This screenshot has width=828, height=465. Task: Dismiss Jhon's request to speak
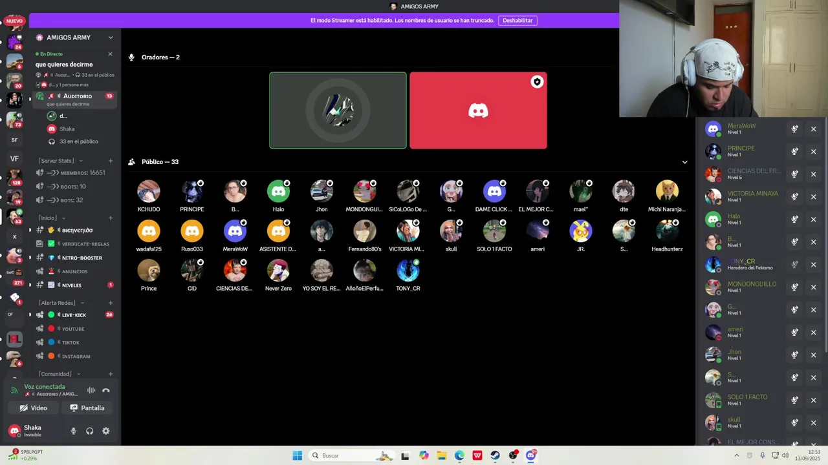[x=814, y=355]
